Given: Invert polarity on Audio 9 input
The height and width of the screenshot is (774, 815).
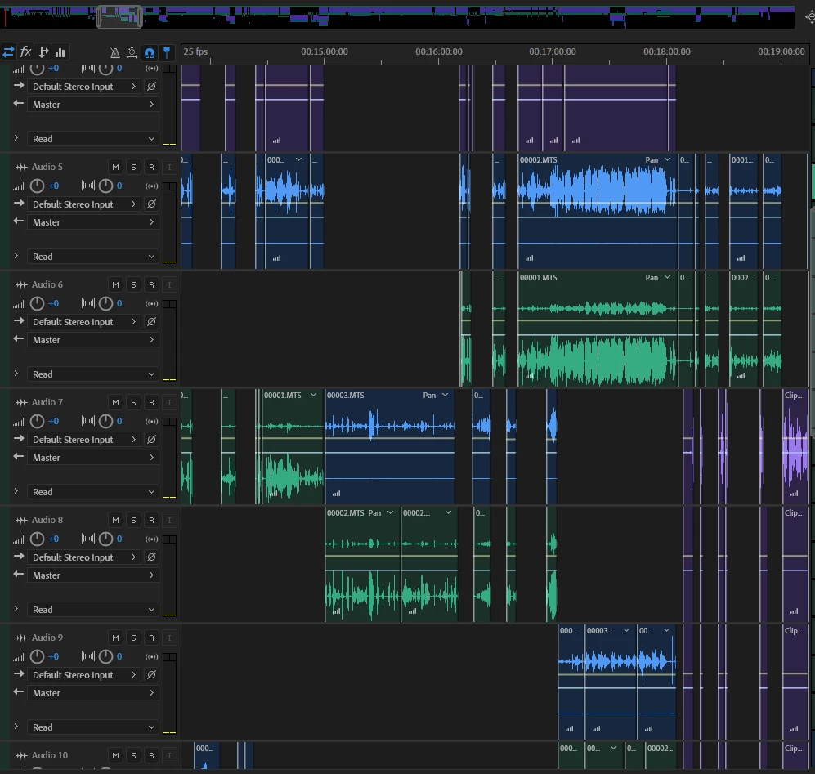Looking at the screenshot, I should (x=151, y=675).
